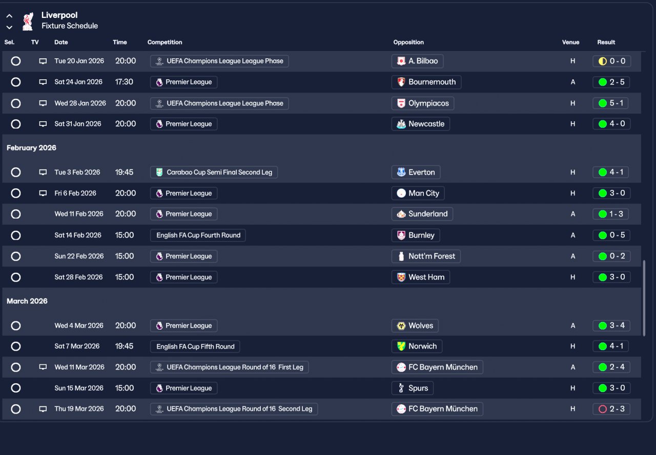Select the radio for the Newcastle fixture
The width and height of the screenshot is (656, 455).
coord(16,124)
